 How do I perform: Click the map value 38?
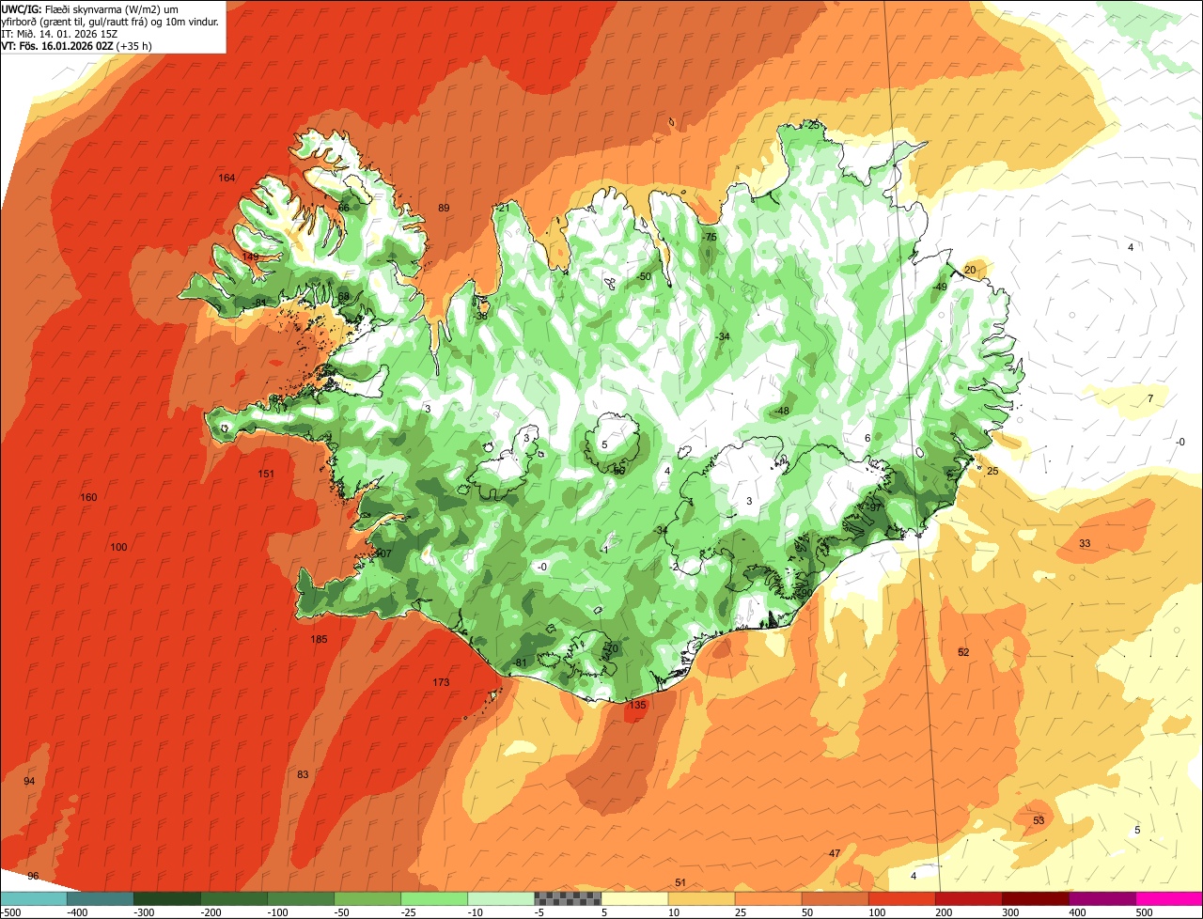tap(481, 316)
